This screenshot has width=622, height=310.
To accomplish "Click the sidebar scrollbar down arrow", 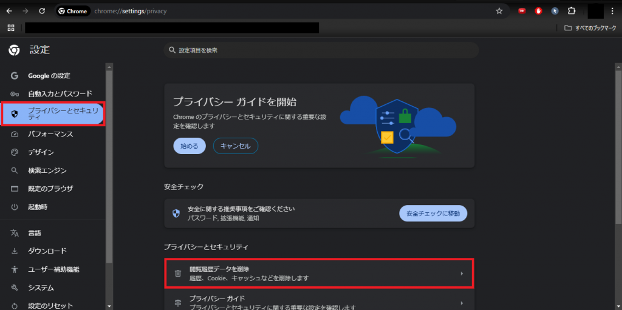I will (x=109, y=306).
